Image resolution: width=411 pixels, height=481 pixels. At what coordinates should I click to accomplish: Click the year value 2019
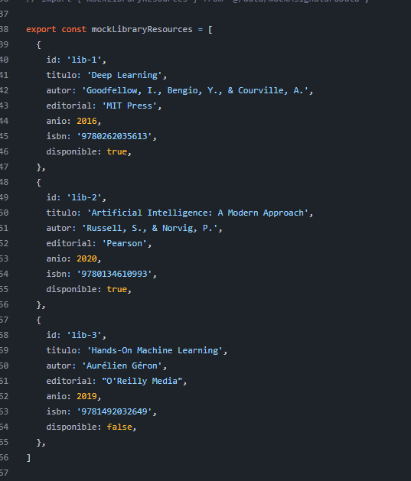86,396
